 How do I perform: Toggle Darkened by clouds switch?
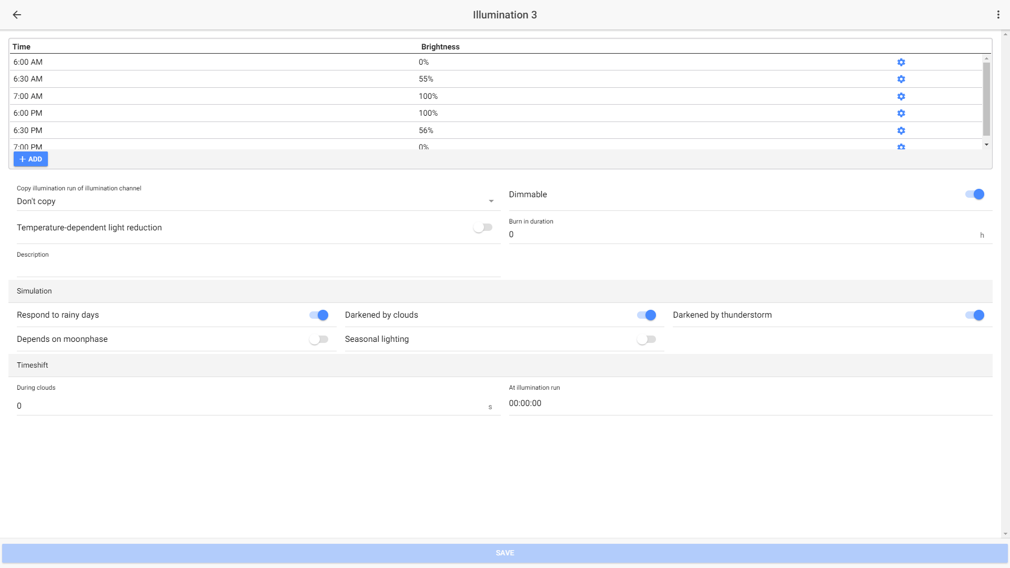(647, 315)
